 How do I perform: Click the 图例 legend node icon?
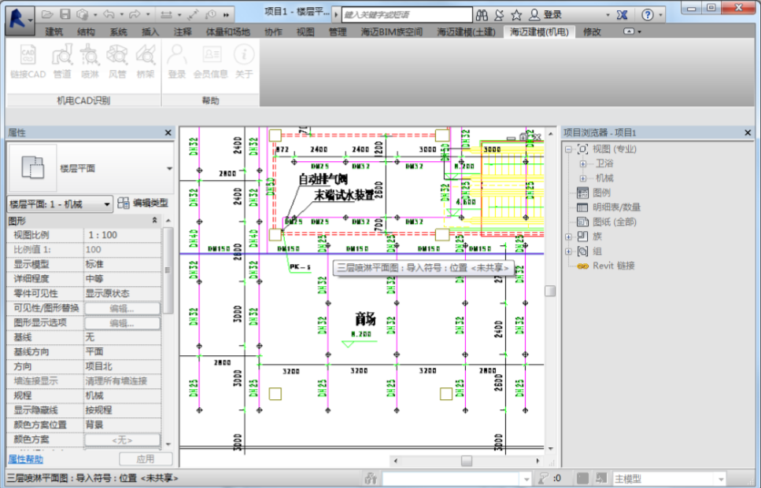pyautogui.click(x=582, y=193)
